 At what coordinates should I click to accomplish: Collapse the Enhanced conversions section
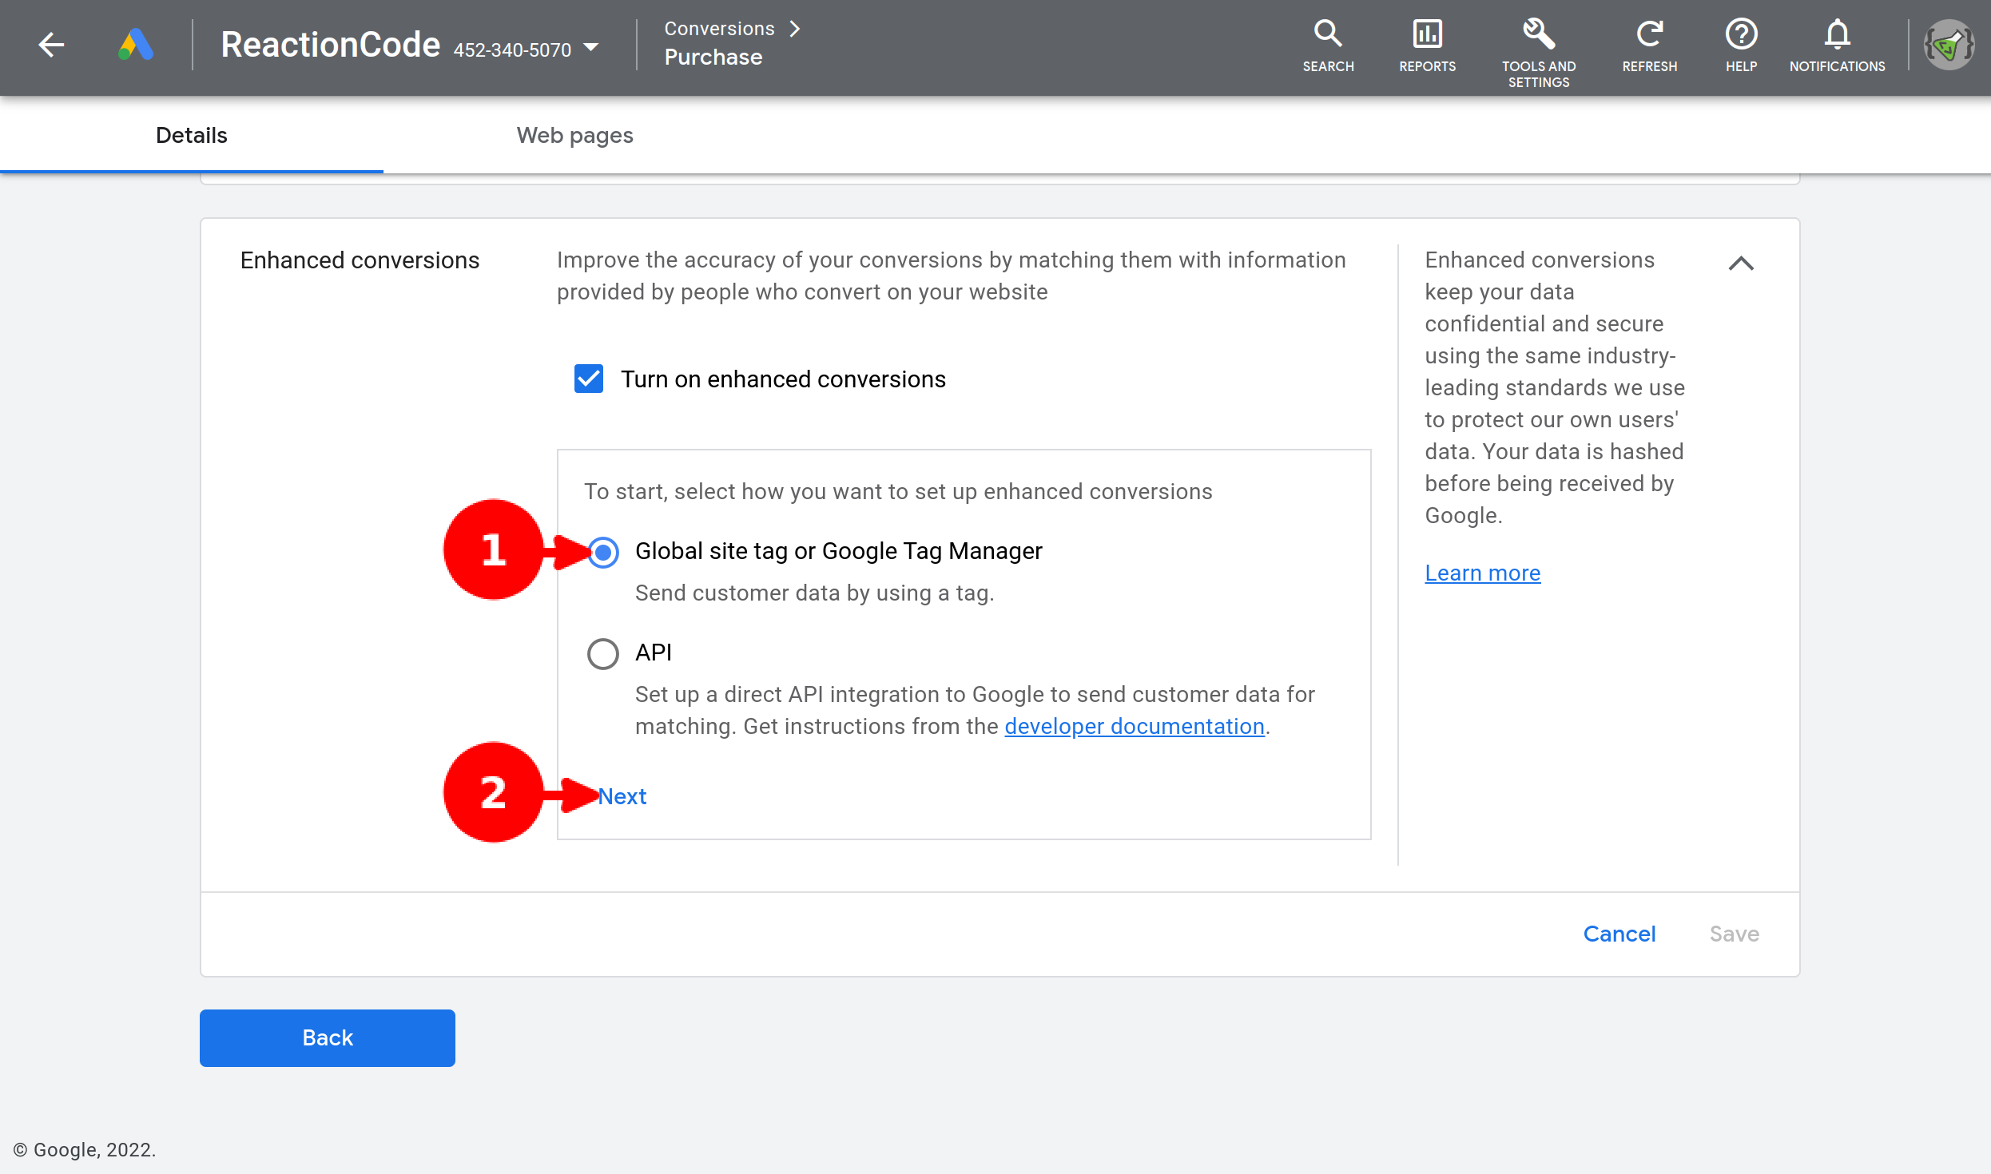click(1741, 264)
